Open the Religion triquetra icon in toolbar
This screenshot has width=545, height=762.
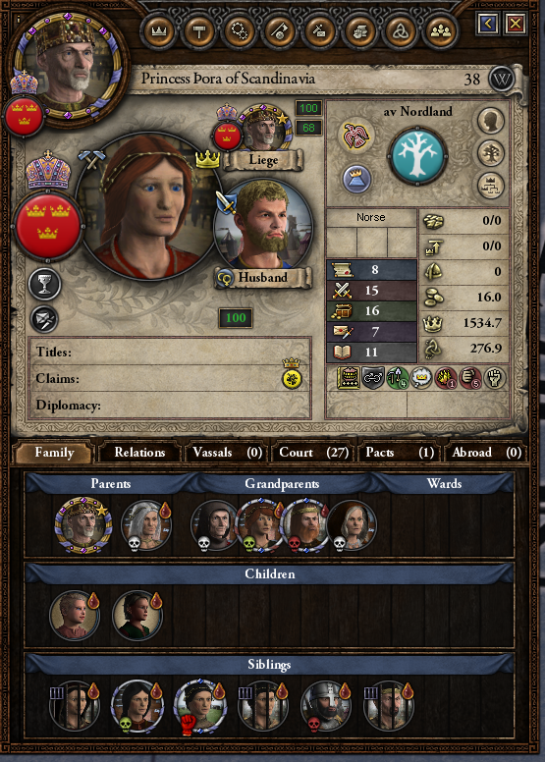point(400,31)
